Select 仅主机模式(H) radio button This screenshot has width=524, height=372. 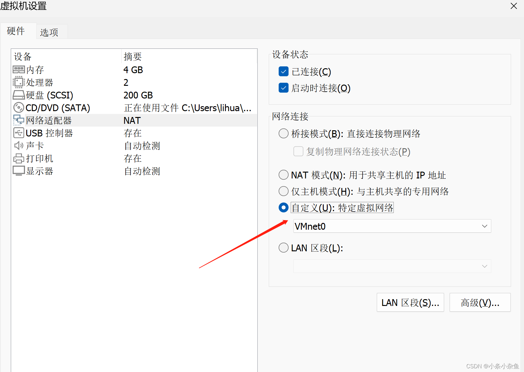[284, 191]
